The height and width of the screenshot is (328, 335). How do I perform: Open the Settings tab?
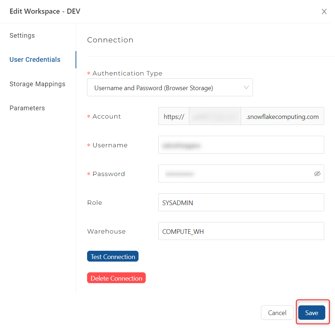pos(22,36)
